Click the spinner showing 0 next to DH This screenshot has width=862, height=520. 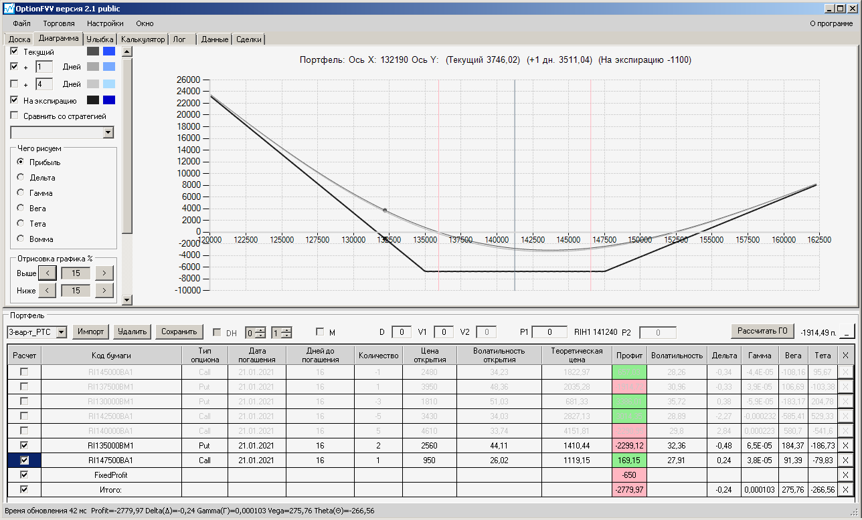click(x=256, y=332)
